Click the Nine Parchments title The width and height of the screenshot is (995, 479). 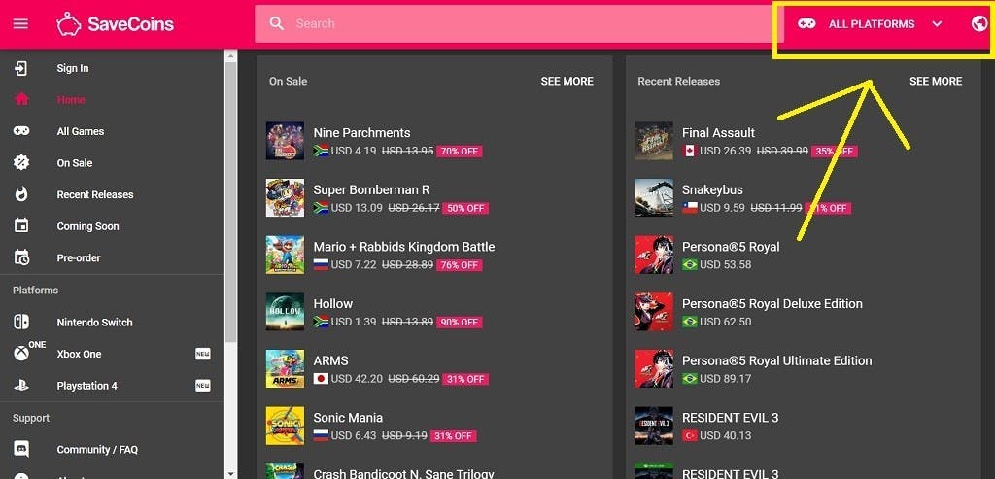click(361, 132)
